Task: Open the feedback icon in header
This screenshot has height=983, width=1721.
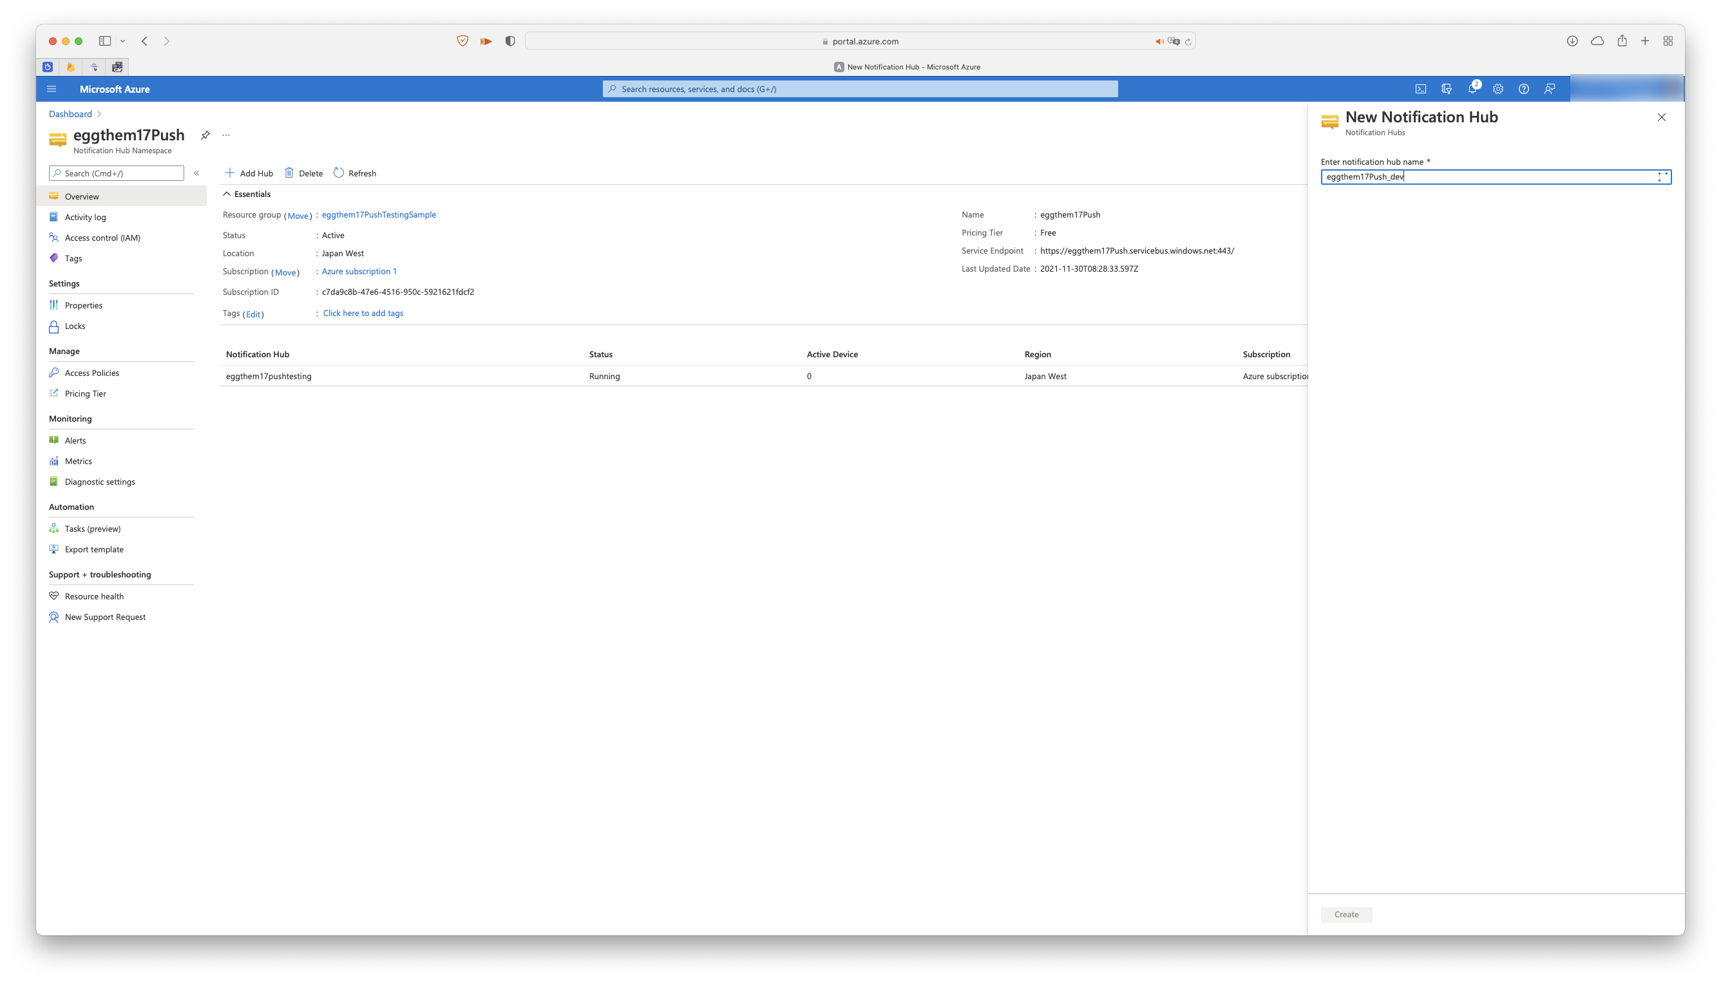Action: tap(1550, 89)
